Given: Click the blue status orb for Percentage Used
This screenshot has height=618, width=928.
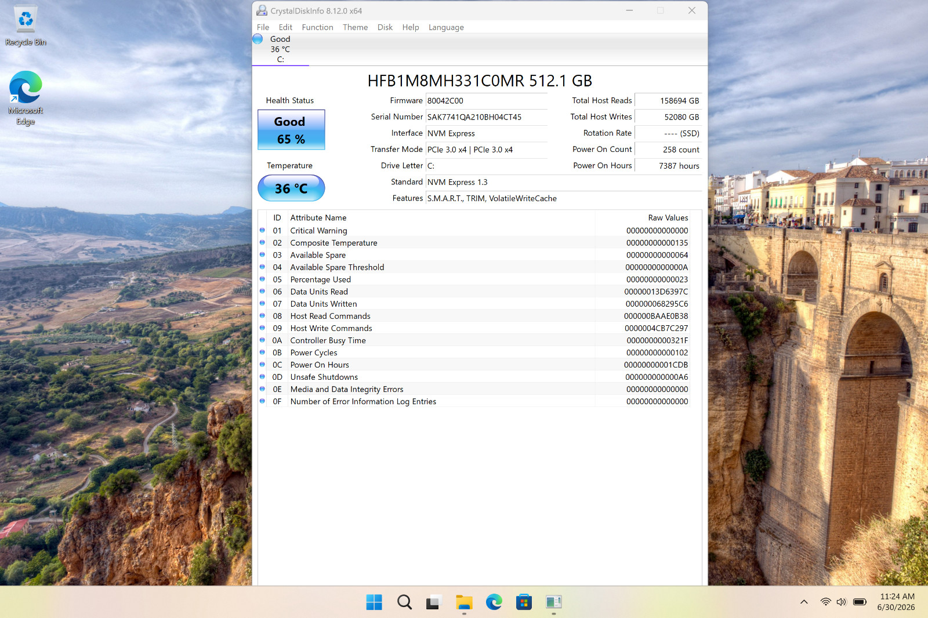Looking at the screenshot, I should [262, 279].
